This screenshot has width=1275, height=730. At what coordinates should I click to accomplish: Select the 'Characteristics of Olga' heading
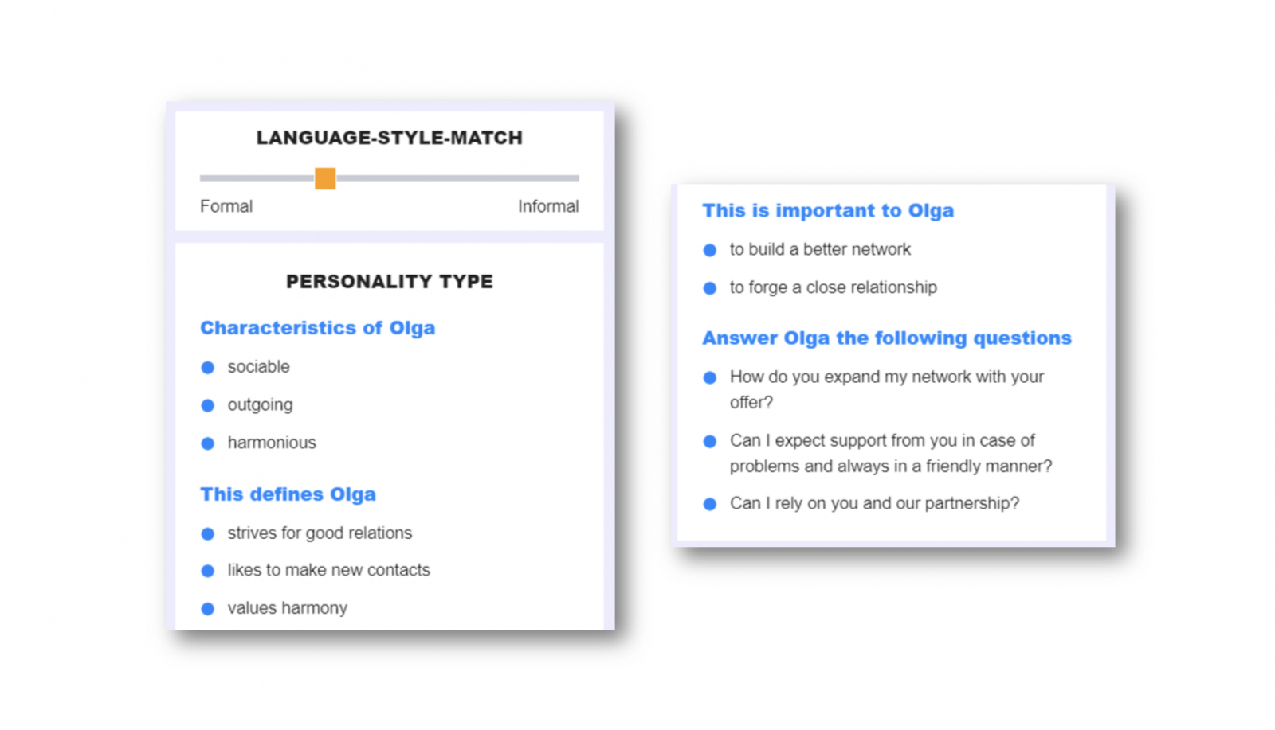click(x=317, y=328)
